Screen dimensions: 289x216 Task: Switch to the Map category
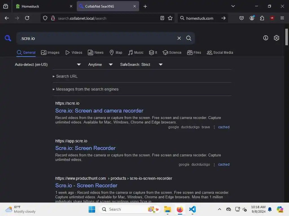pos(116,53)
